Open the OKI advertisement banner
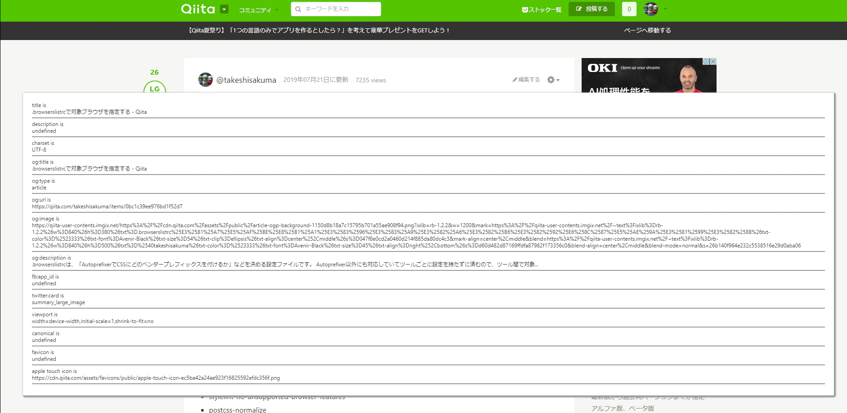The image size is (847, 413). click(x=649, y=76)
